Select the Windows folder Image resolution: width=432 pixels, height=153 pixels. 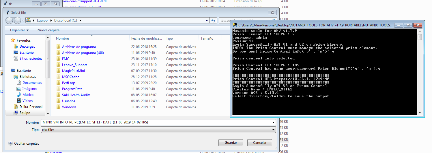pos(69,107)
